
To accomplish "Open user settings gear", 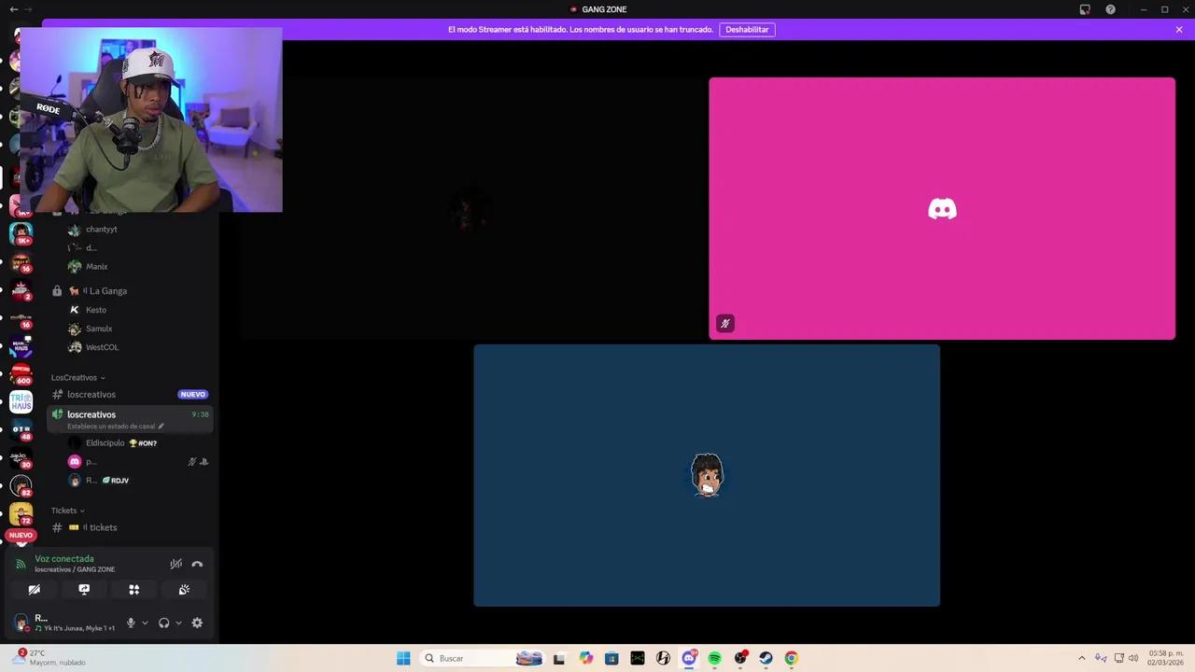I will [x=197, y=623].
